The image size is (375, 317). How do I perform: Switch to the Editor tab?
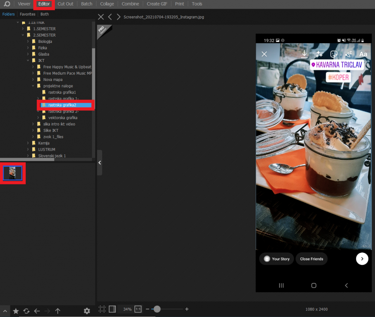coord(44,4)
